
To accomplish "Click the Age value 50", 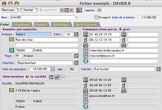I will (72, 69).
